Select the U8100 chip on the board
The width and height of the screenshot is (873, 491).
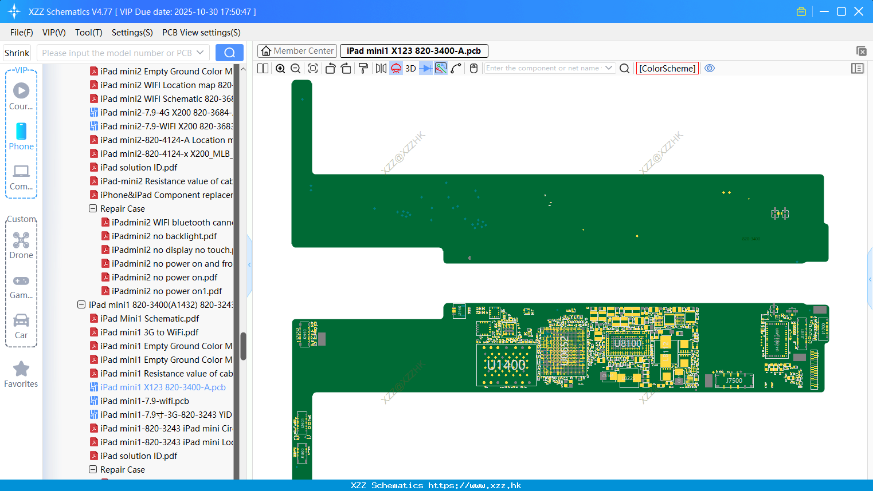click(x=628, y=343)
